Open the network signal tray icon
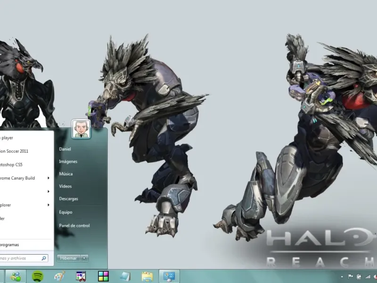This screenshot has height=283, width=377. (368, 276)
